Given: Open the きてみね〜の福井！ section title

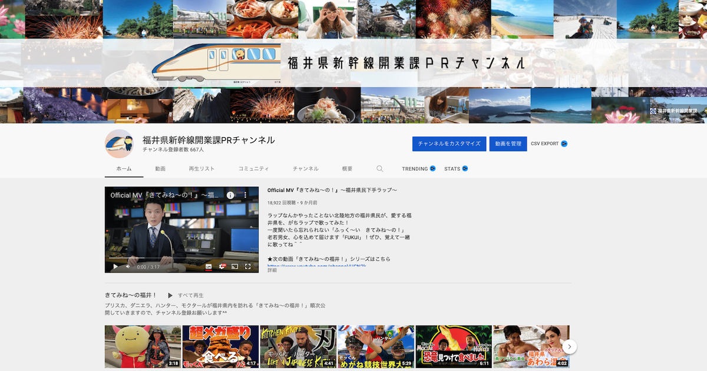Looking at the screenshot, I should (131, 295).
